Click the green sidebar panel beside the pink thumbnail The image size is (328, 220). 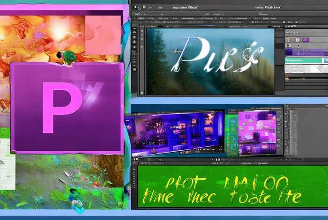point(232,135)
